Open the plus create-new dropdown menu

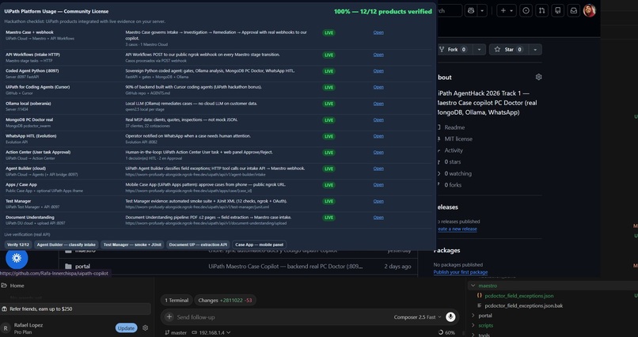(x=507, y=10)
